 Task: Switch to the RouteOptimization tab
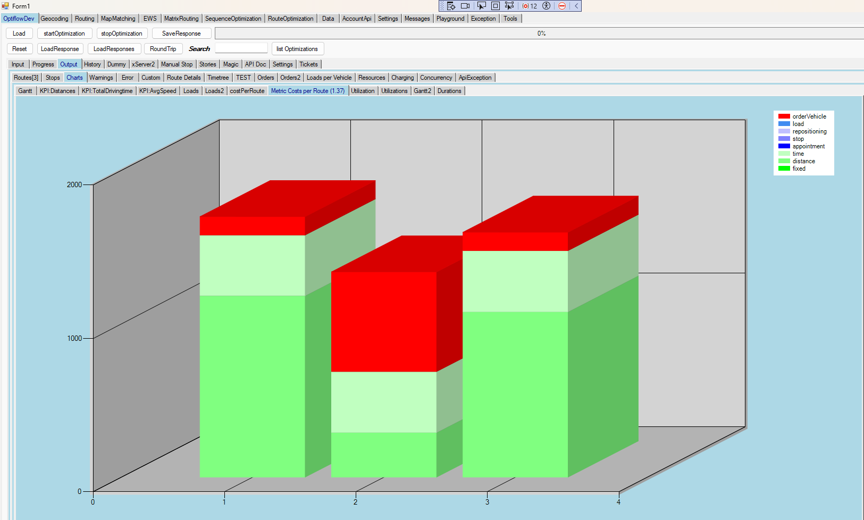tap(290, 19)
